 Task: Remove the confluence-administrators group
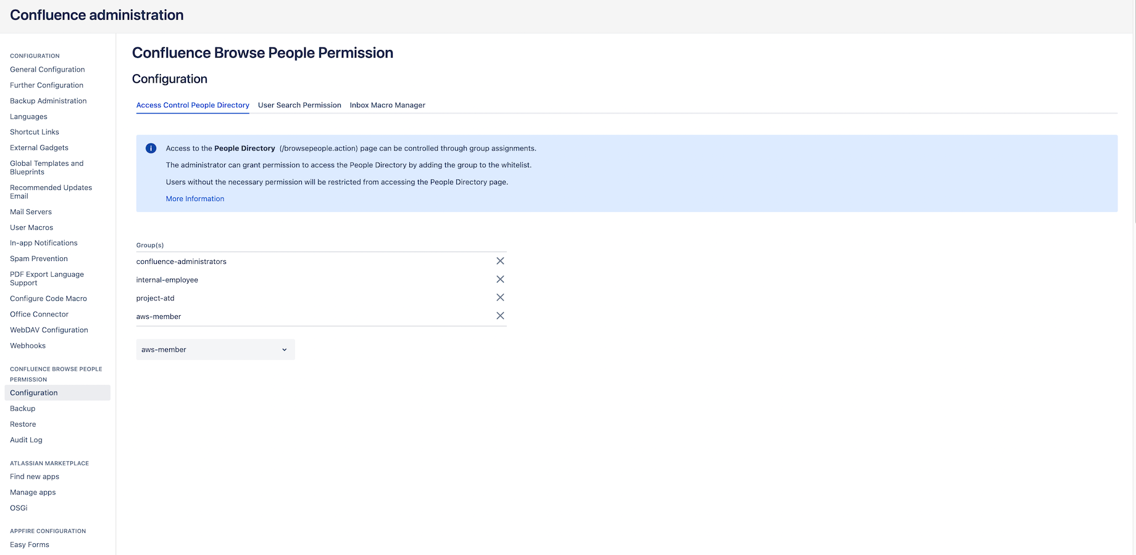500,261
